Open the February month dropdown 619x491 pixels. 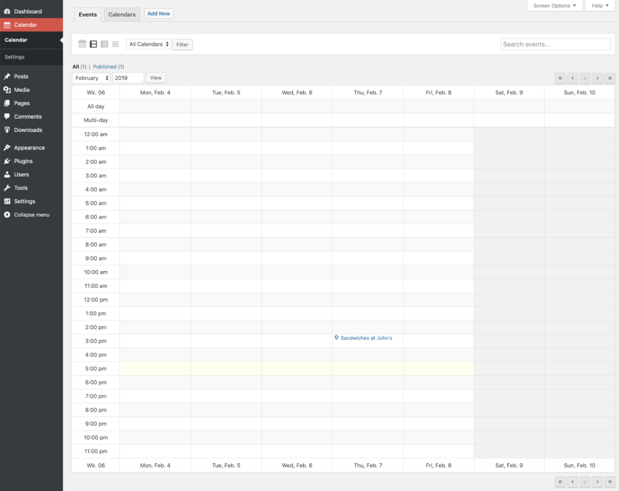point(91,78)
